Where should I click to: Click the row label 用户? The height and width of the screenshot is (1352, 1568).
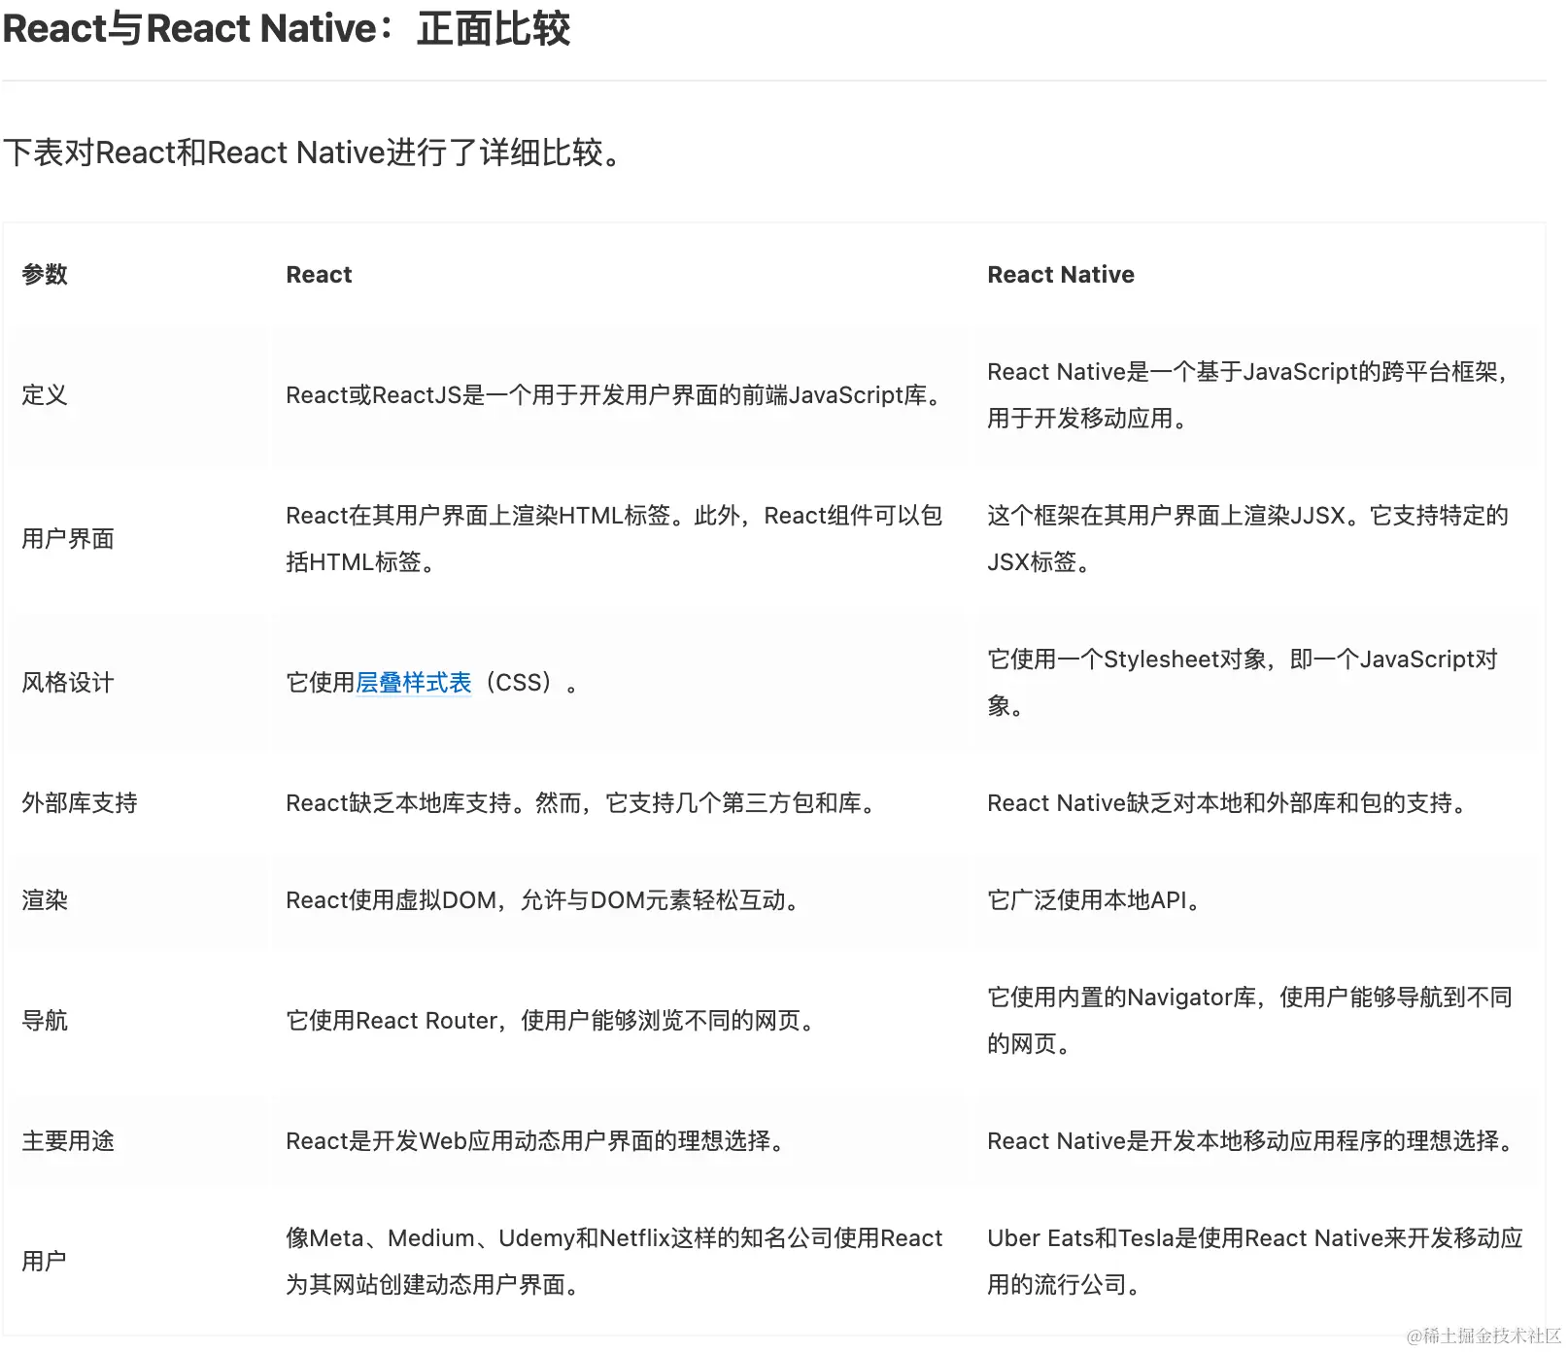click(x=45, y=1262)
